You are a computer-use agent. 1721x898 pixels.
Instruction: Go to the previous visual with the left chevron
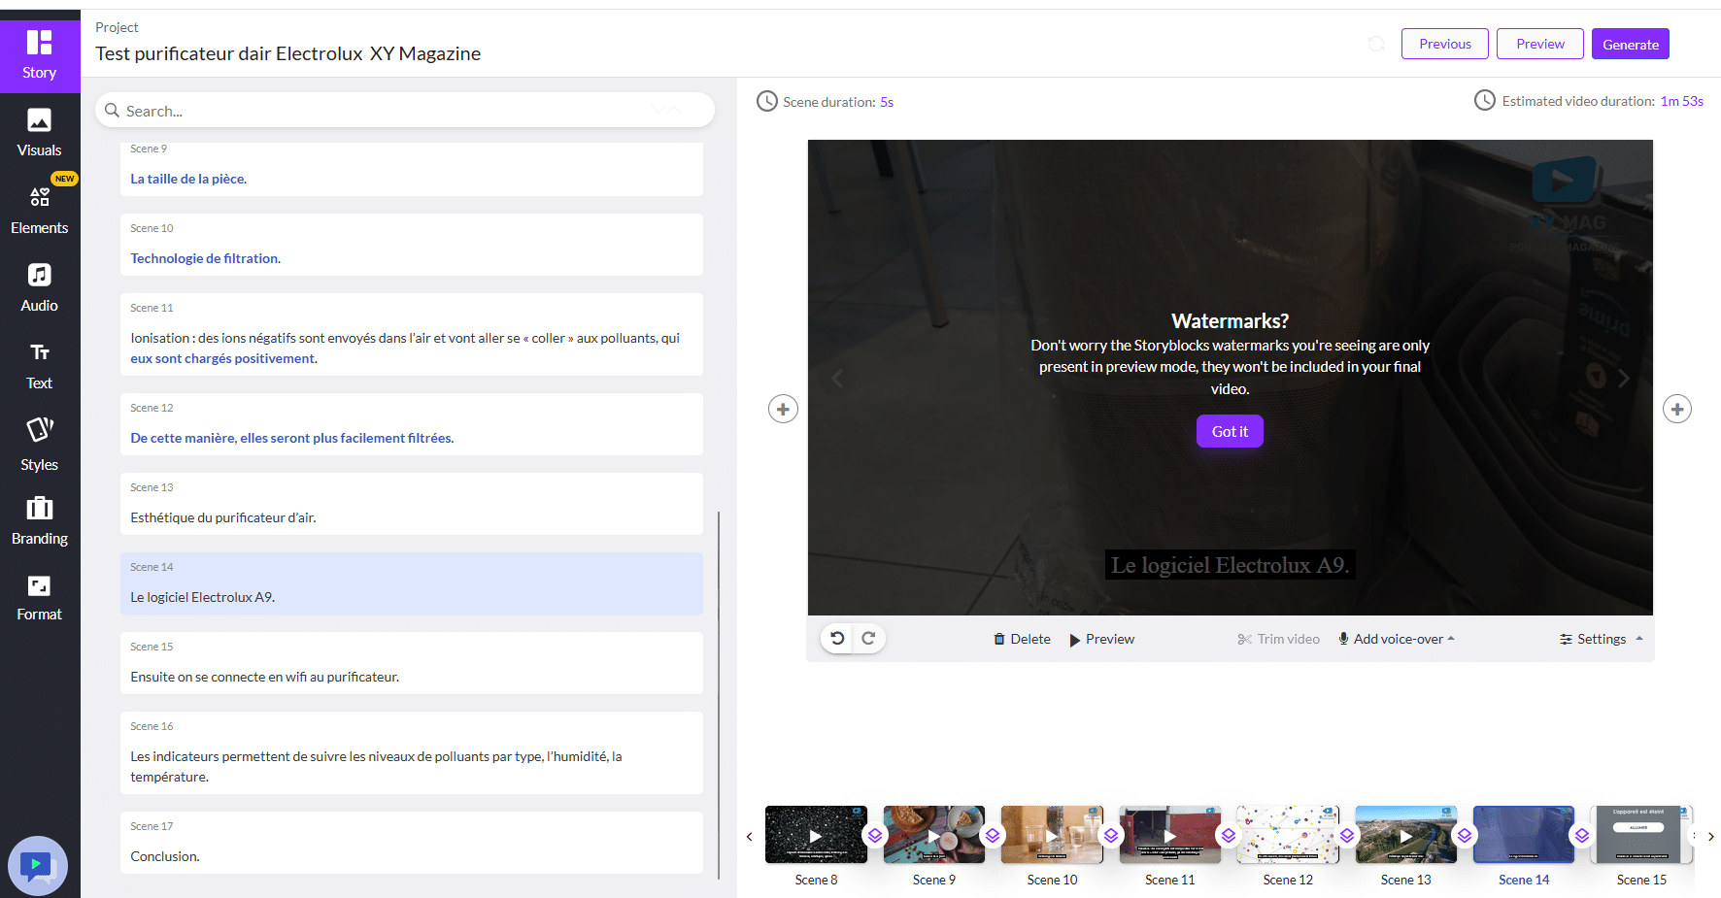point(838,378)
